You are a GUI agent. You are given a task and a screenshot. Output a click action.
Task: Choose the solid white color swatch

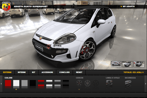click(x=16, y=83)
